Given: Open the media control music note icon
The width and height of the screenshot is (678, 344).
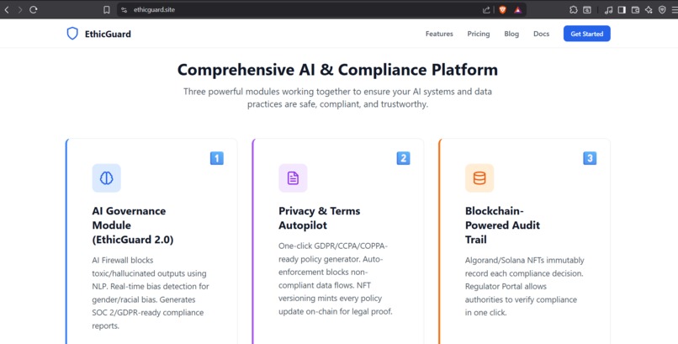Looking at the screenshot, I should coord(608,9).
